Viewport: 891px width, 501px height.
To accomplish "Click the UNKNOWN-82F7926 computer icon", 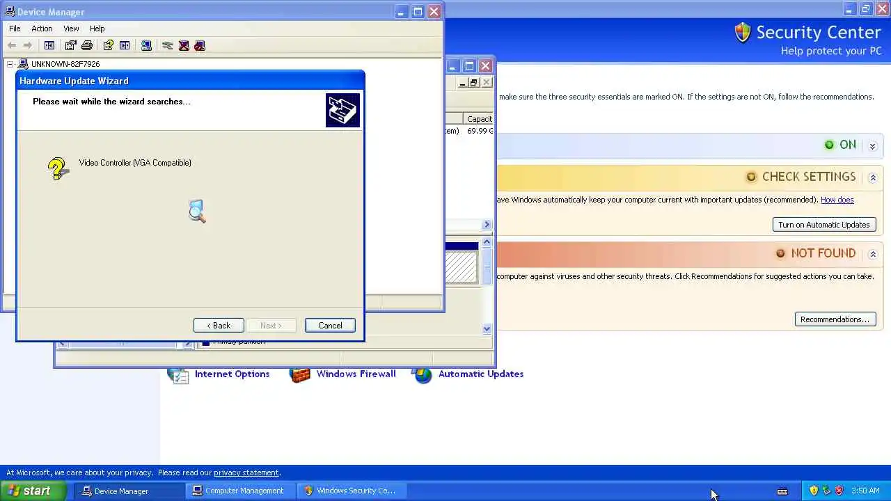I will [x=23, y=64].
